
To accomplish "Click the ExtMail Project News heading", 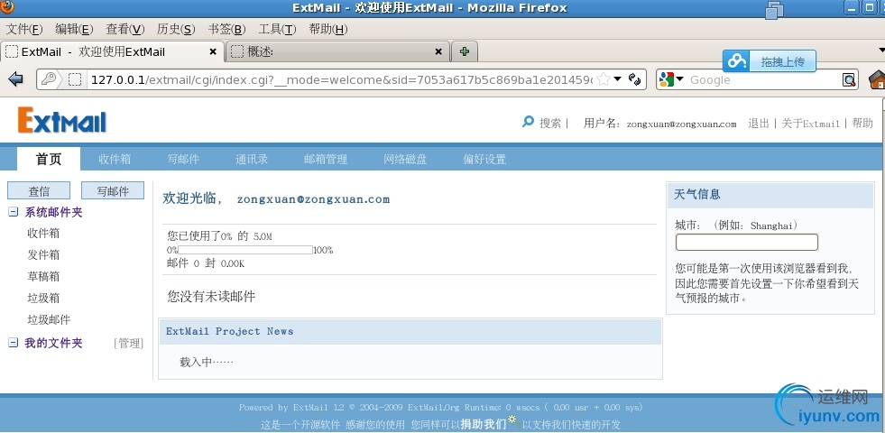I will click(x=230, y=331).
